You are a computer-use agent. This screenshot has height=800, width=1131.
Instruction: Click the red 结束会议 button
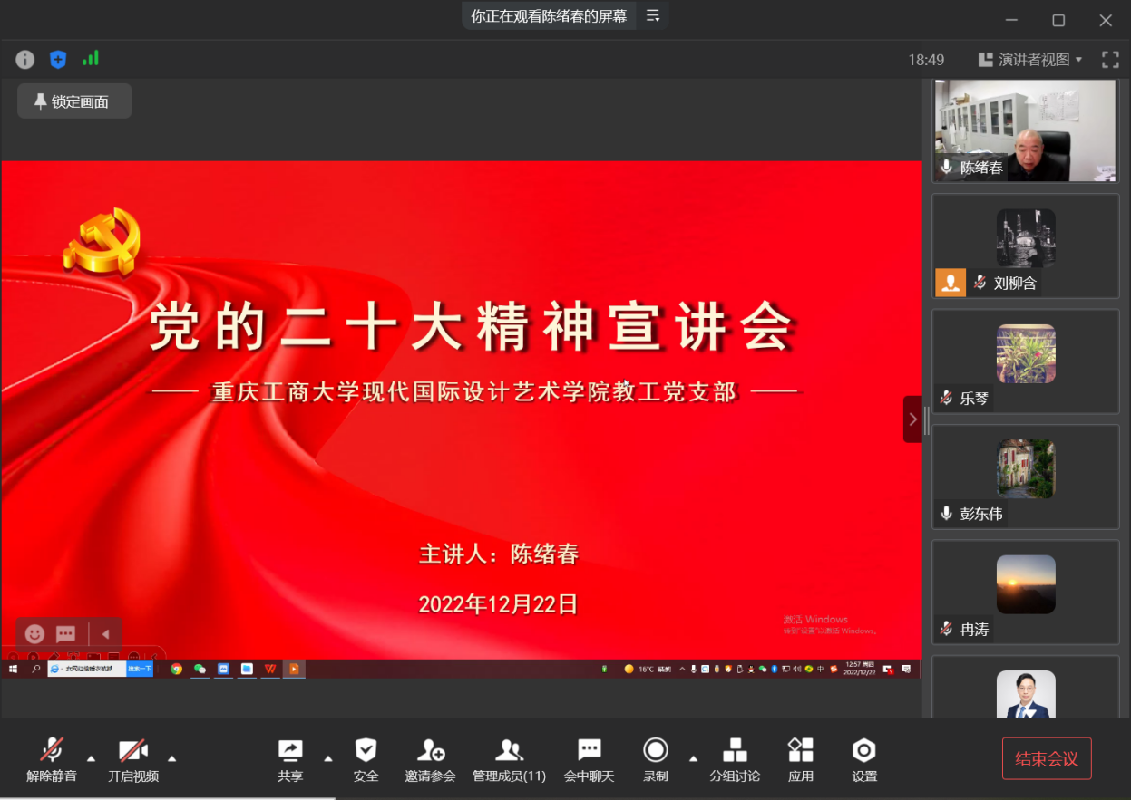[1046, 758]
